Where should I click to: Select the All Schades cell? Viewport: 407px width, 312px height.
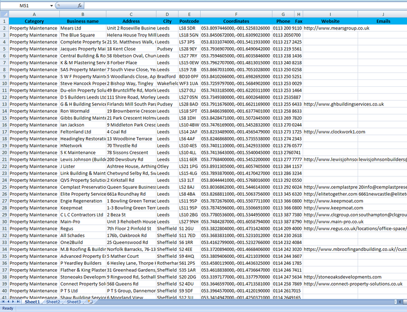[83, 235]
